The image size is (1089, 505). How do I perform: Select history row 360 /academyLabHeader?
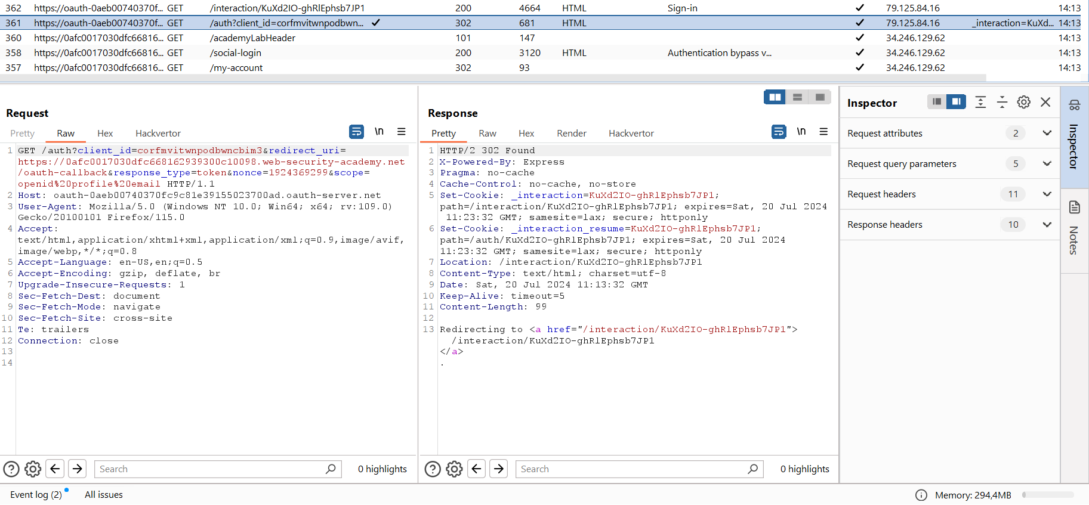tap(541, 38)
